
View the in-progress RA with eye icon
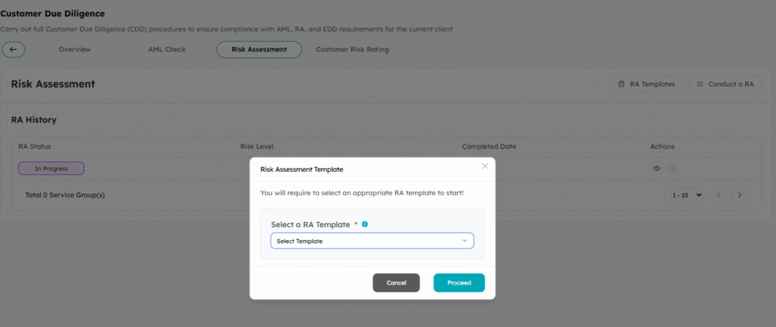[x=656, y=168]
